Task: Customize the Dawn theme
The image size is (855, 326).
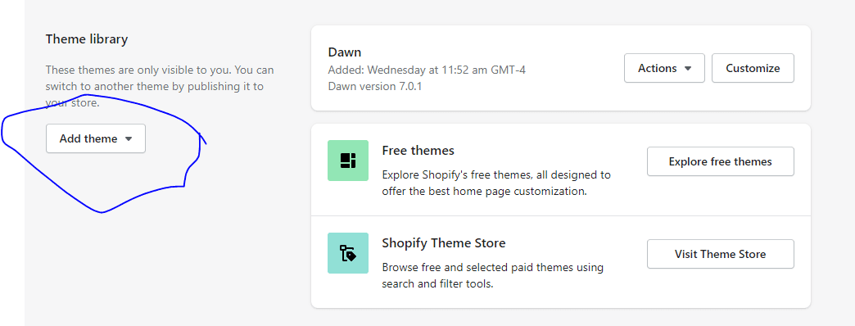Action: 753,68
